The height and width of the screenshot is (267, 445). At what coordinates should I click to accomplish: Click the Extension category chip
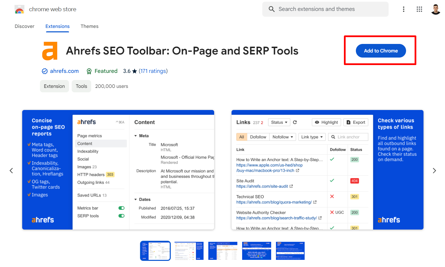54,86
